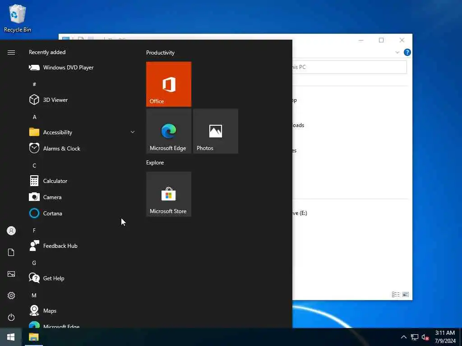462x346 pixels.
Task: Open the user account icon in Start sidebar
Action: point(11,231)
